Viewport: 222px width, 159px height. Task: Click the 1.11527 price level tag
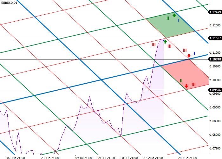coord(215,38)
